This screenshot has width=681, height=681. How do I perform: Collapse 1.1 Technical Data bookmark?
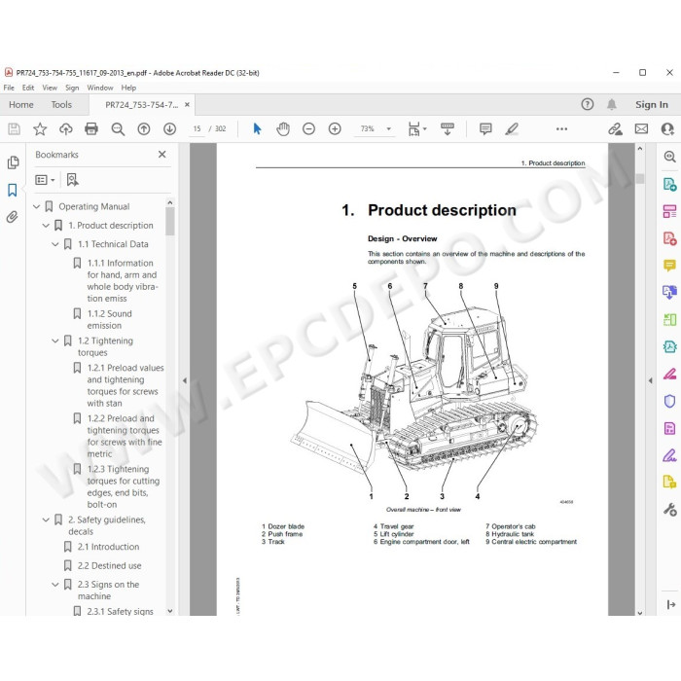tap(55, 244)
